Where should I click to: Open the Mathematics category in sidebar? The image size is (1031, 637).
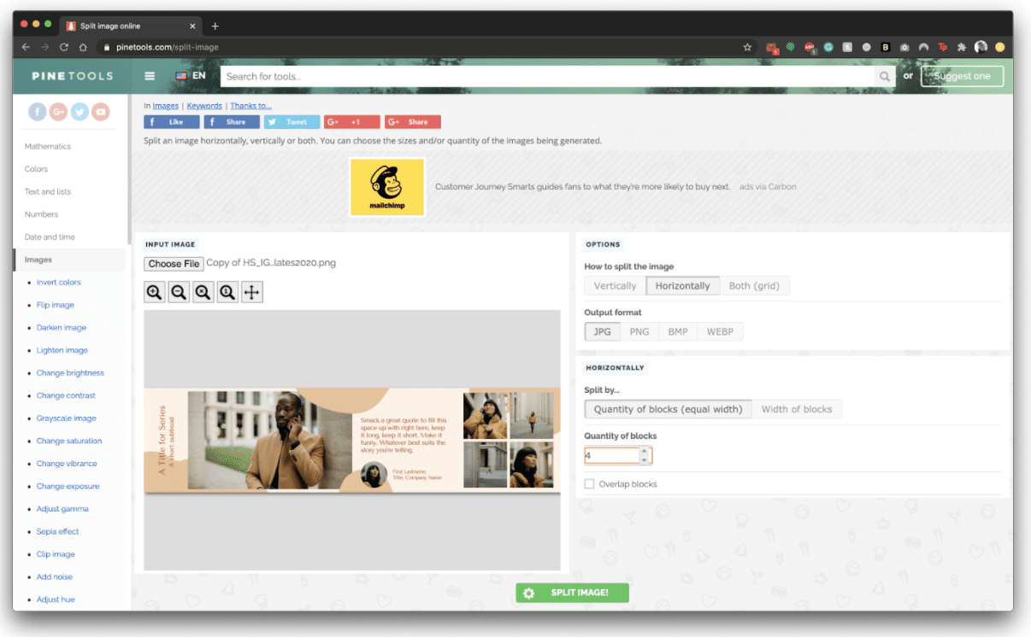tap(48, 147)
